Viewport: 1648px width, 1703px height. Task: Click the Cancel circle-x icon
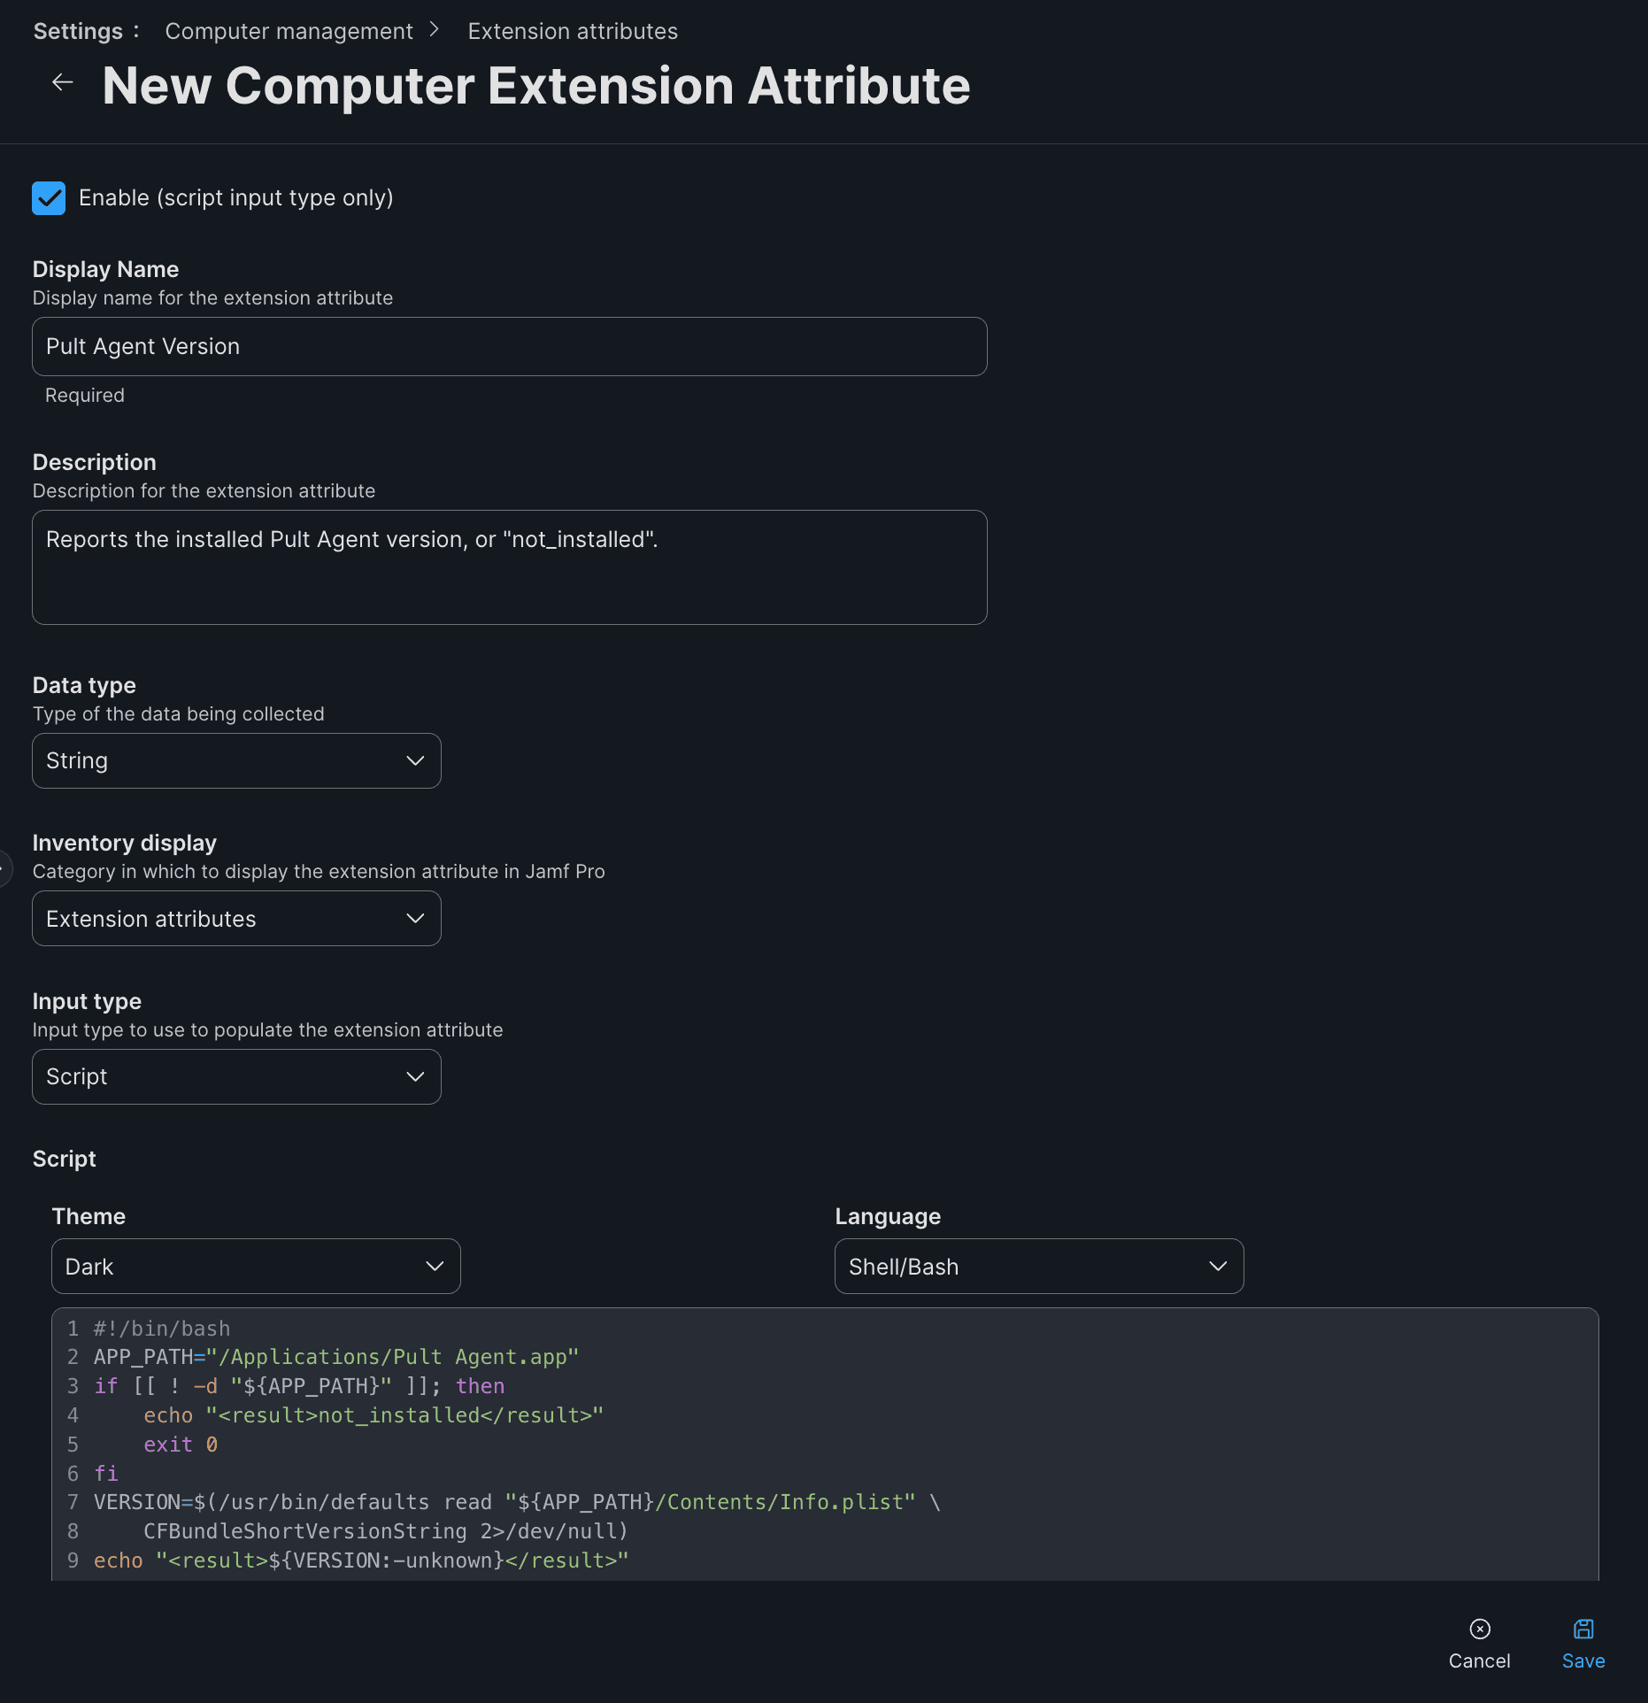(x=1479, y=1629)
